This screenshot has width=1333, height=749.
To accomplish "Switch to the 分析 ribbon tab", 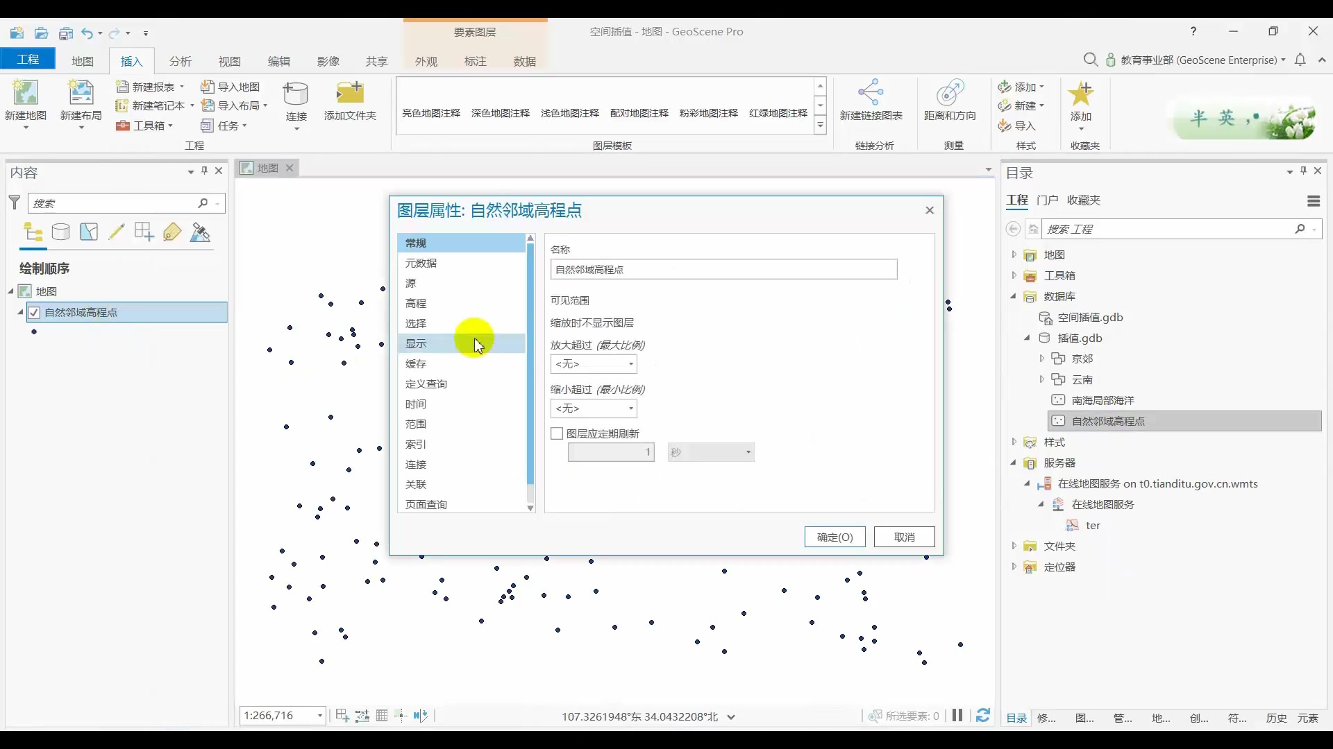I will pyautogui.click(x=180, y=61).
